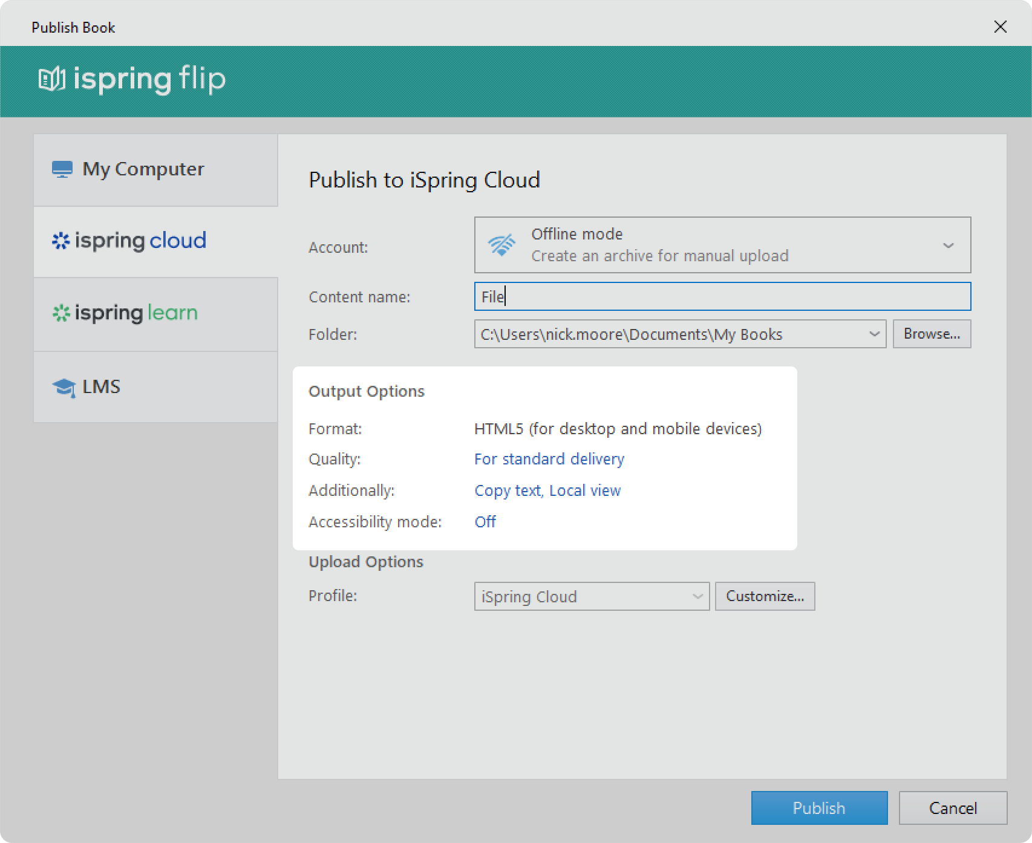Switch to the My Computer tab
Viewport: 1032px width, 843px height.
click(x=155, y=170)
